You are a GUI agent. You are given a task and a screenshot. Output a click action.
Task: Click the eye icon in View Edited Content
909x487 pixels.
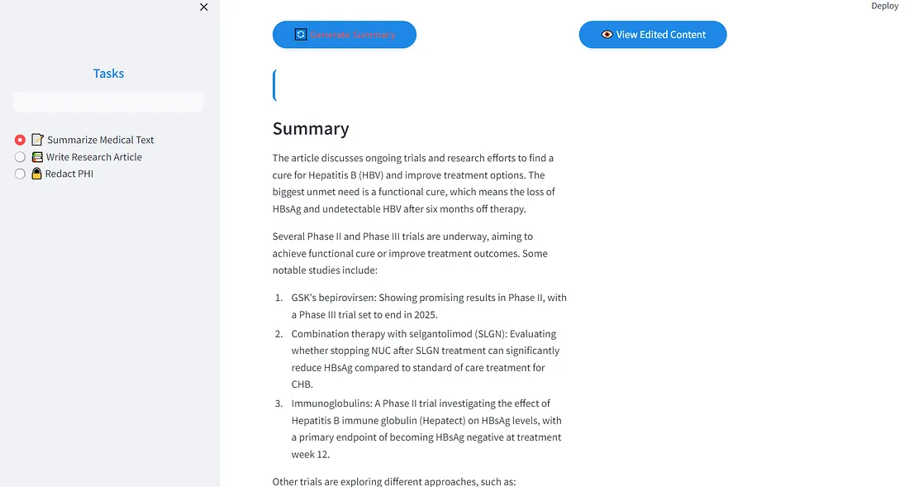tap(607, 35)
